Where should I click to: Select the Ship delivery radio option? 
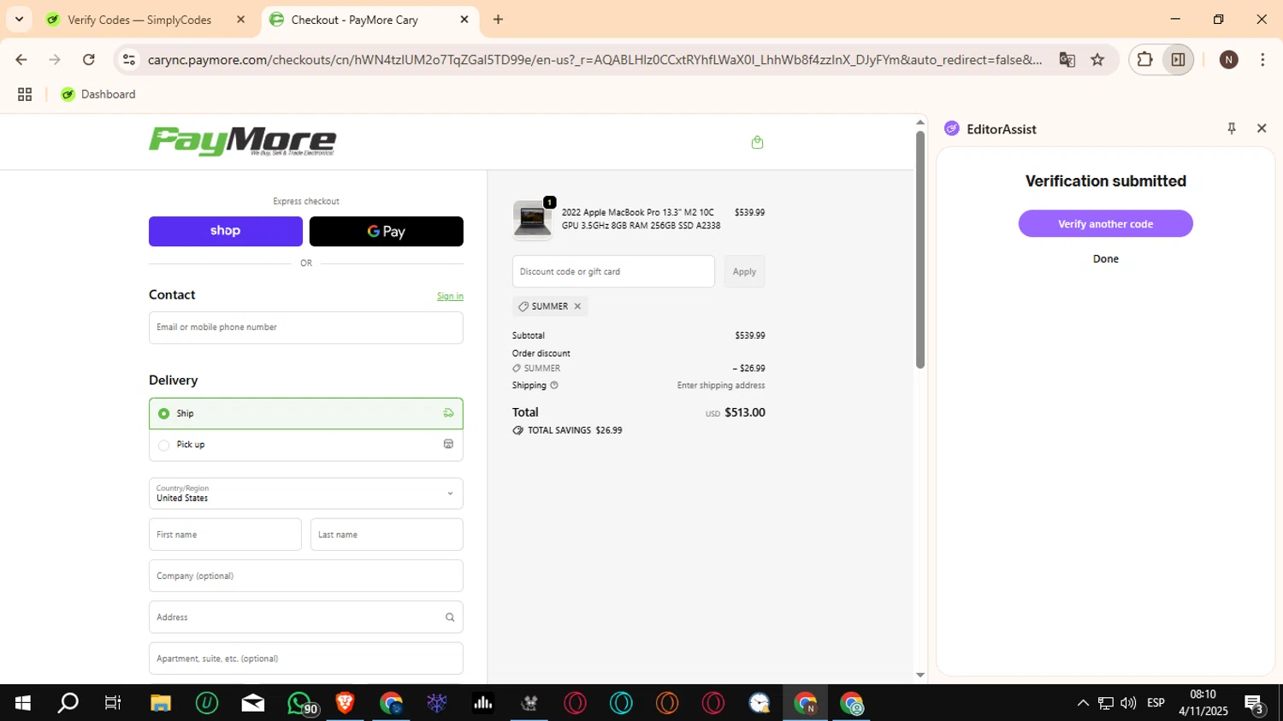(x=164, y=414)
